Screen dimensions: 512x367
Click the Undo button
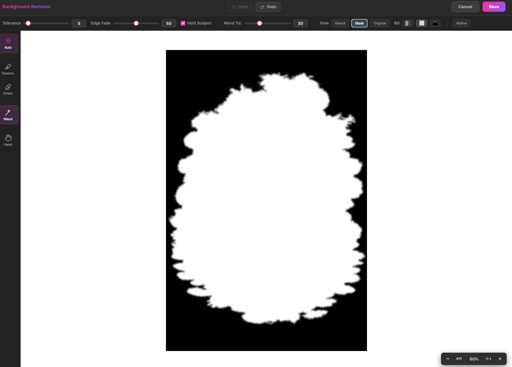click(240, 7)
